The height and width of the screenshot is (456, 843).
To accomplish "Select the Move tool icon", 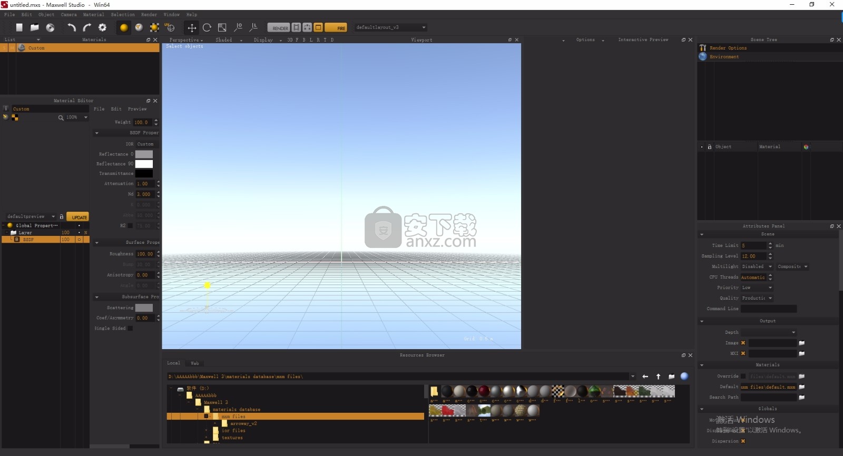I will point(192,27).
